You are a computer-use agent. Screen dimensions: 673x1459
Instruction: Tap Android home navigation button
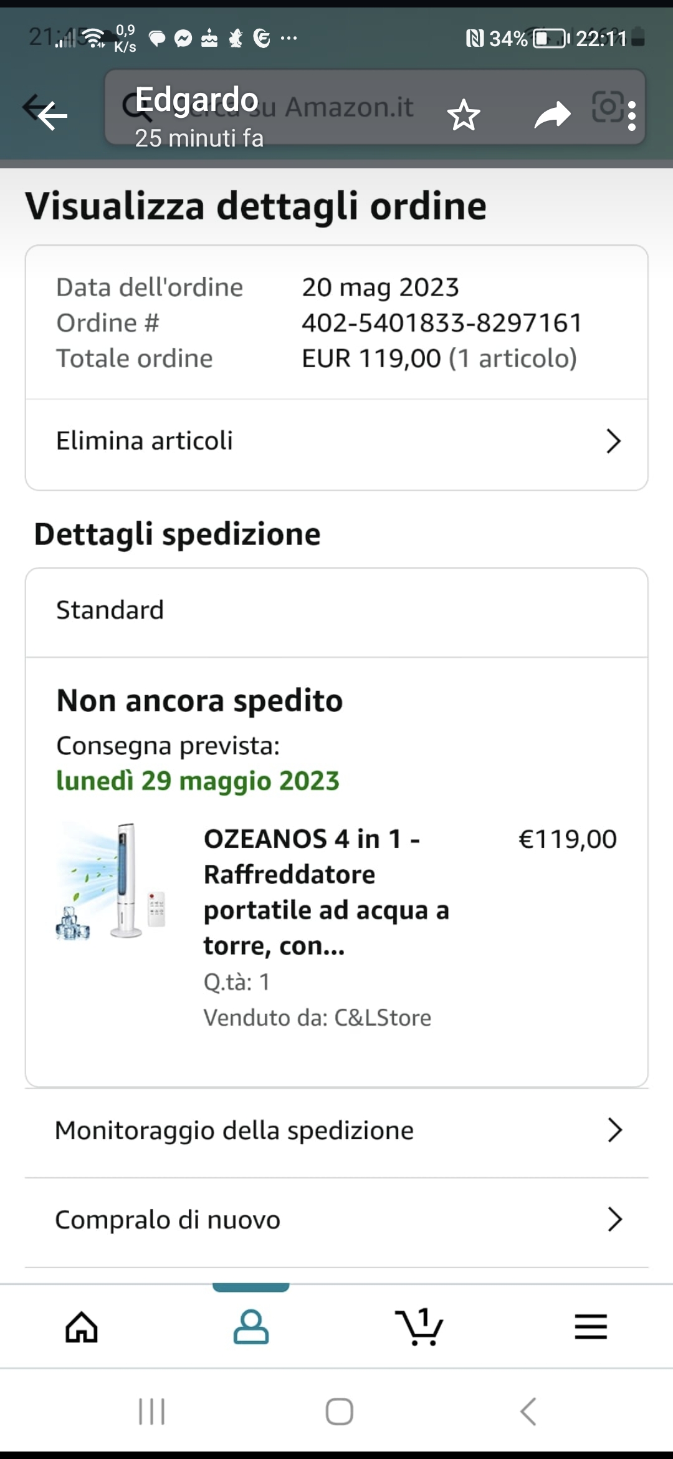(x=339, y=1412)
